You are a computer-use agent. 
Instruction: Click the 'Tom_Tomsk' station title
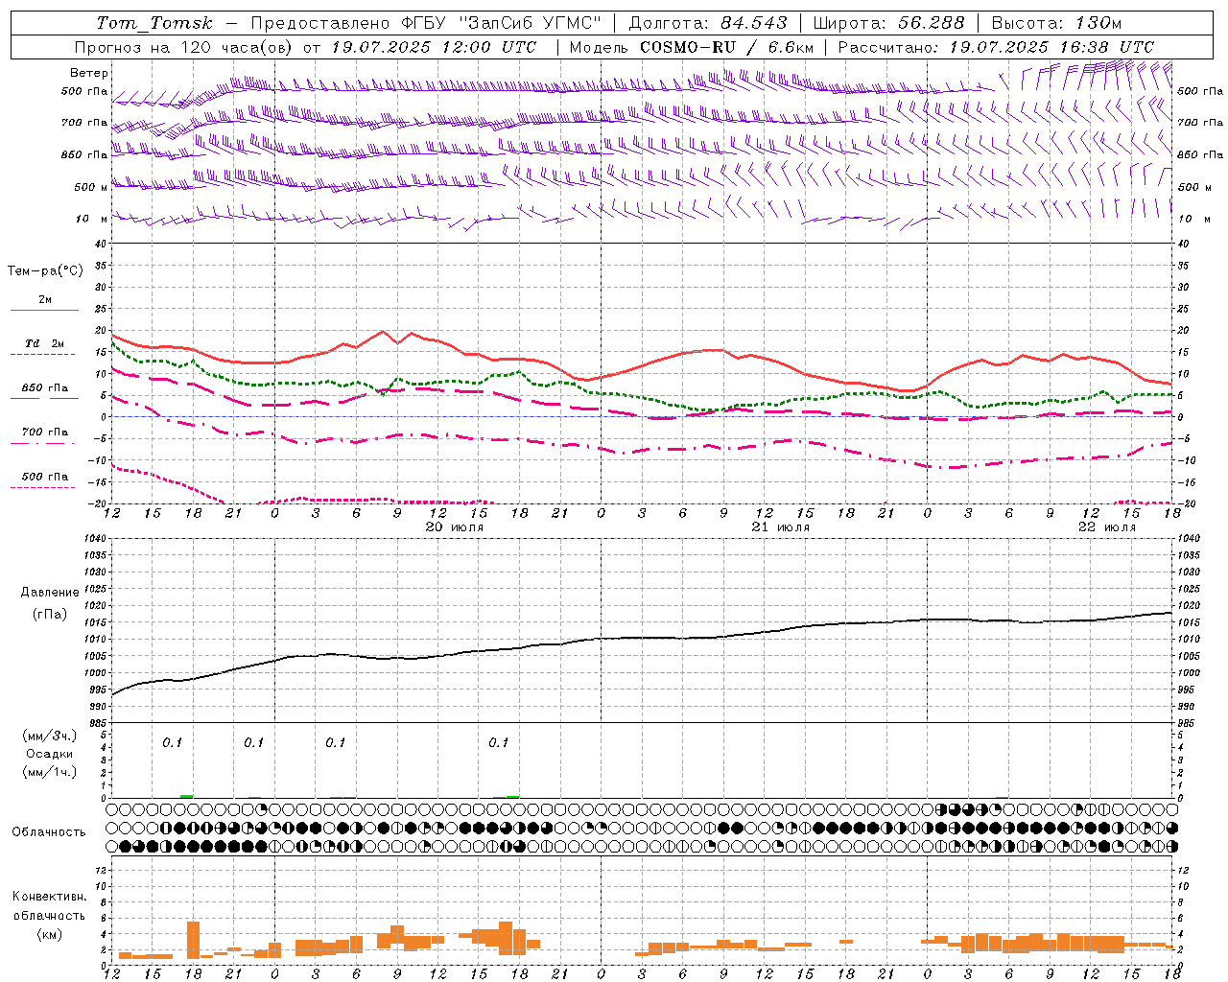pos(154,23)
